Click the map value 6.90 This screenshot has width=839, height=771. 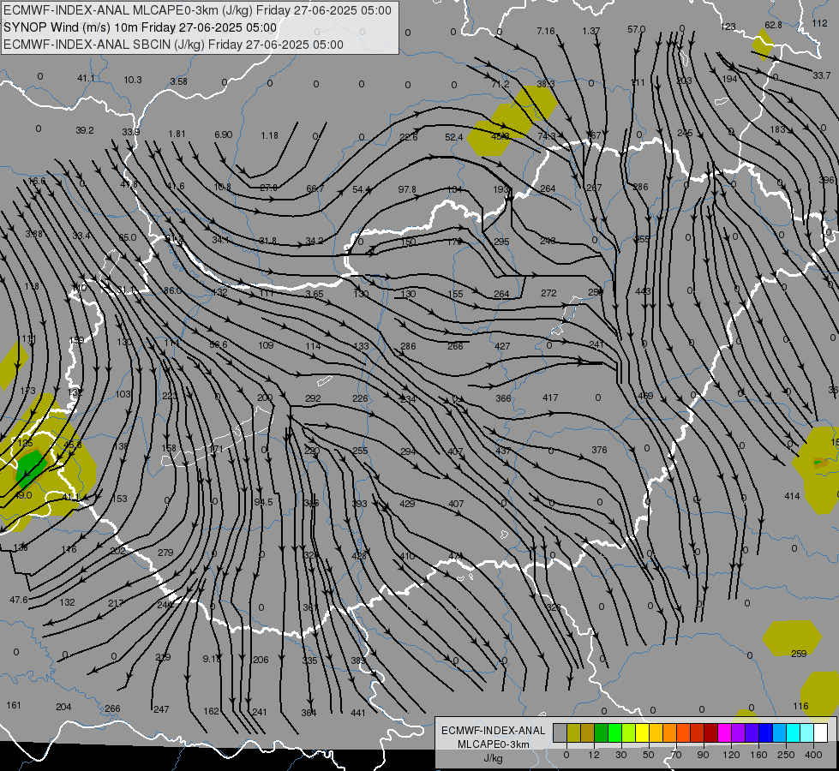223,134
